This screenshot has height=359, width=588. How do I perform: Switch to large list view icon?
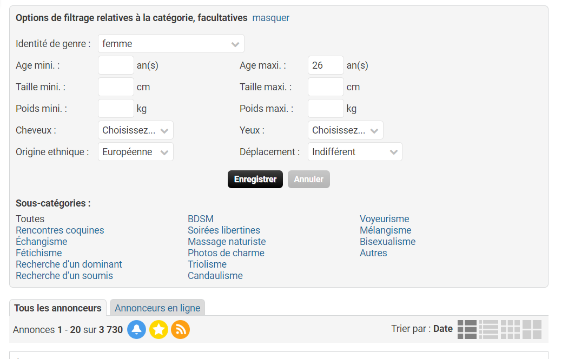click(x=467, y=329)
